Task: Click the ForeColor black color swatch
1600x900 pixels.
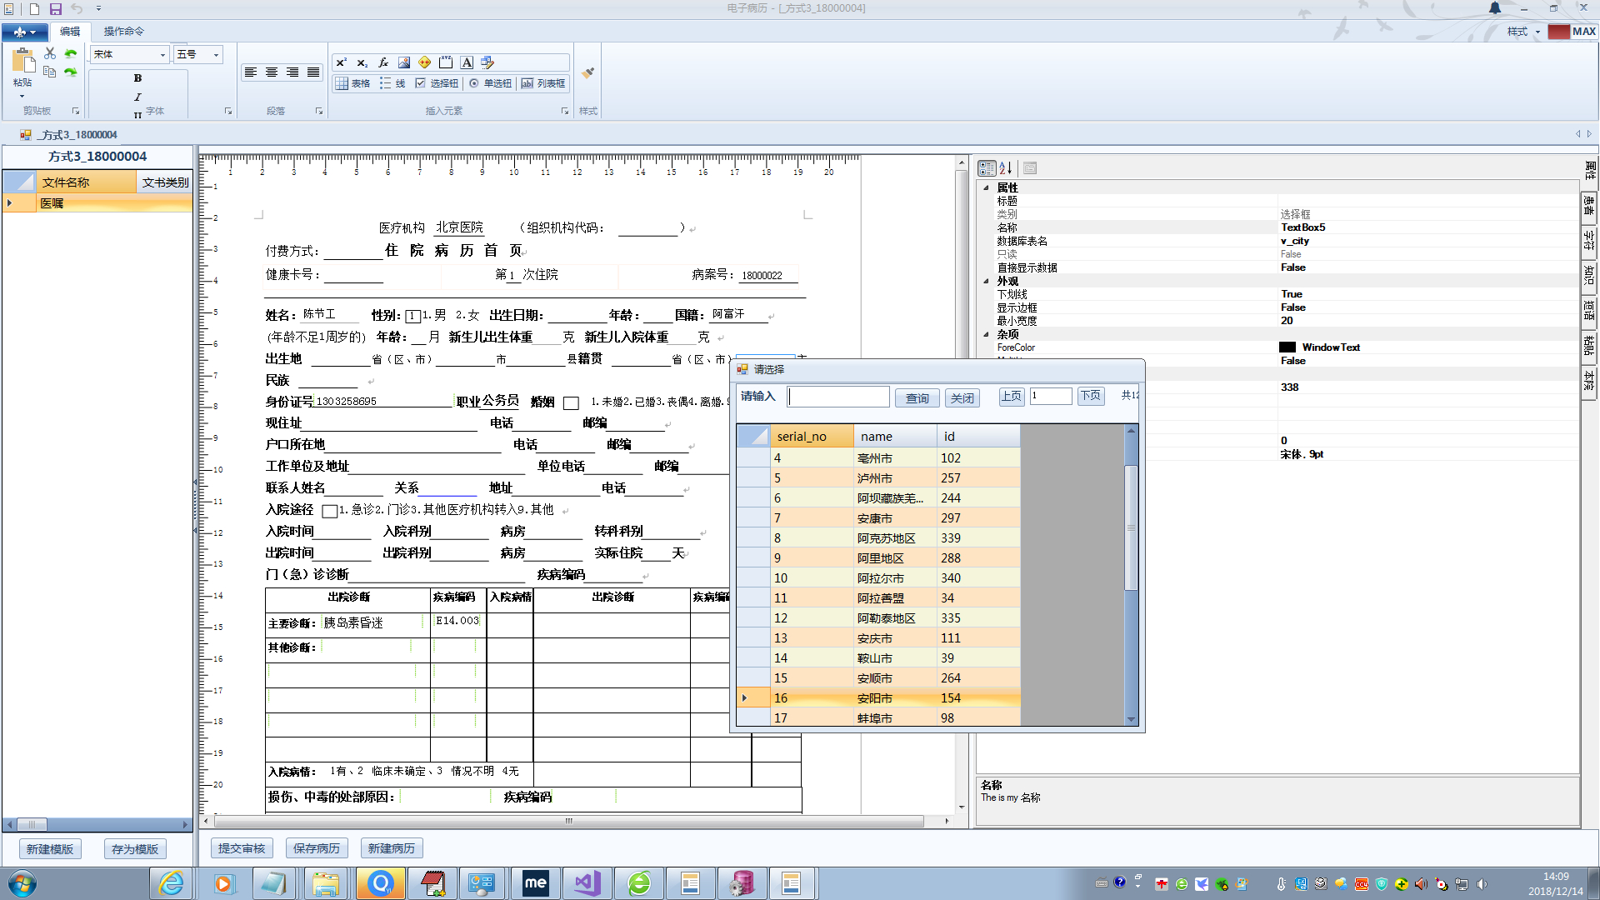Action: click(1287, 347)
